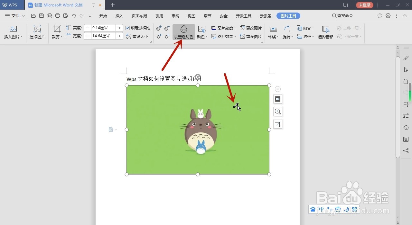The image size is (412, 225).
Task: Decrease width with minus stepper
Action: coord(88,36)
